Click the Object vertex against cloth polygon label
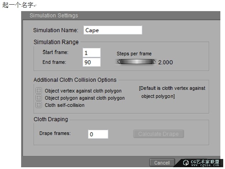 [x=83, y=91]
